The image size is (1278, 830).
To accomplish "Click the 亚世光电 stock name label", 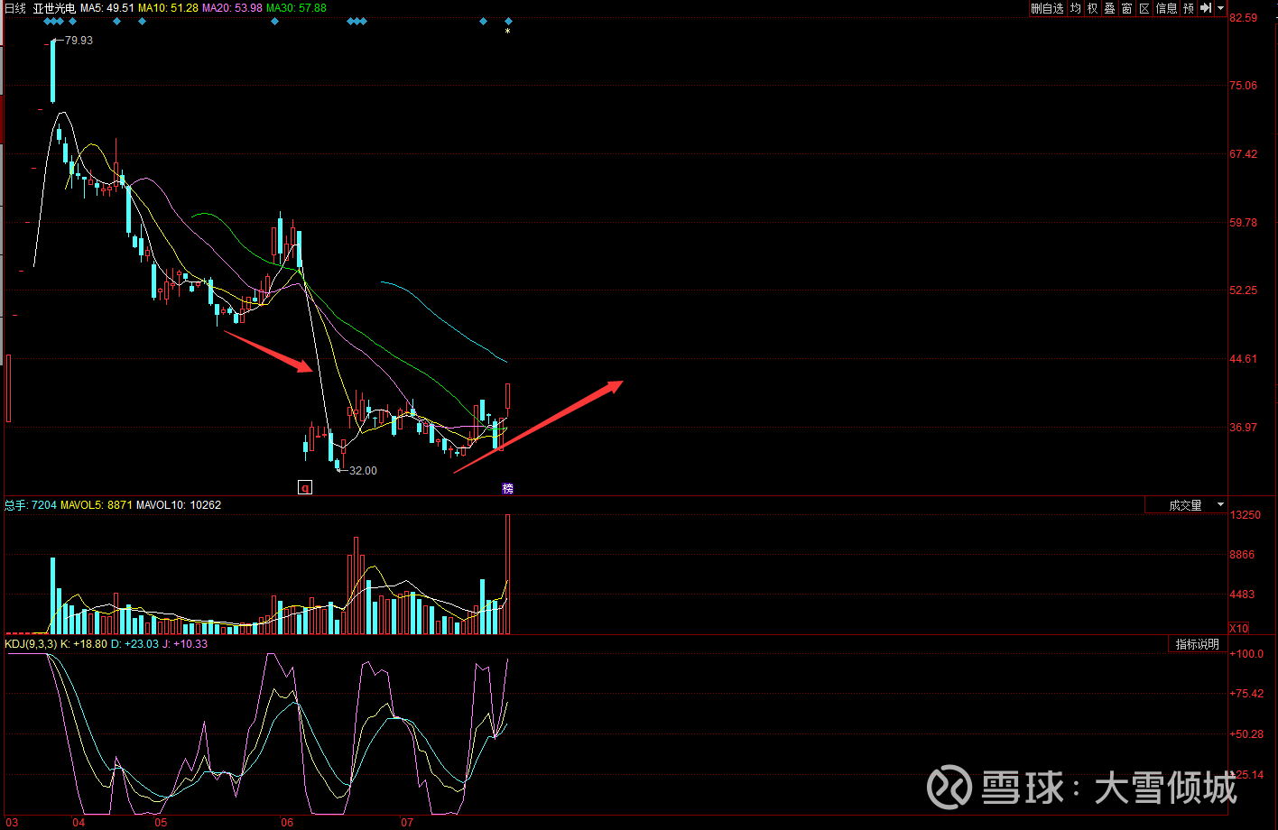I will (54, 8).
